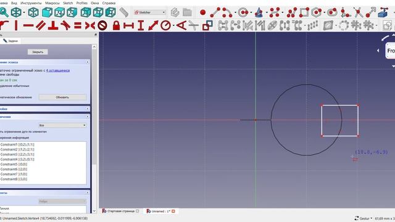Open the Справка menu

(109, 3)
